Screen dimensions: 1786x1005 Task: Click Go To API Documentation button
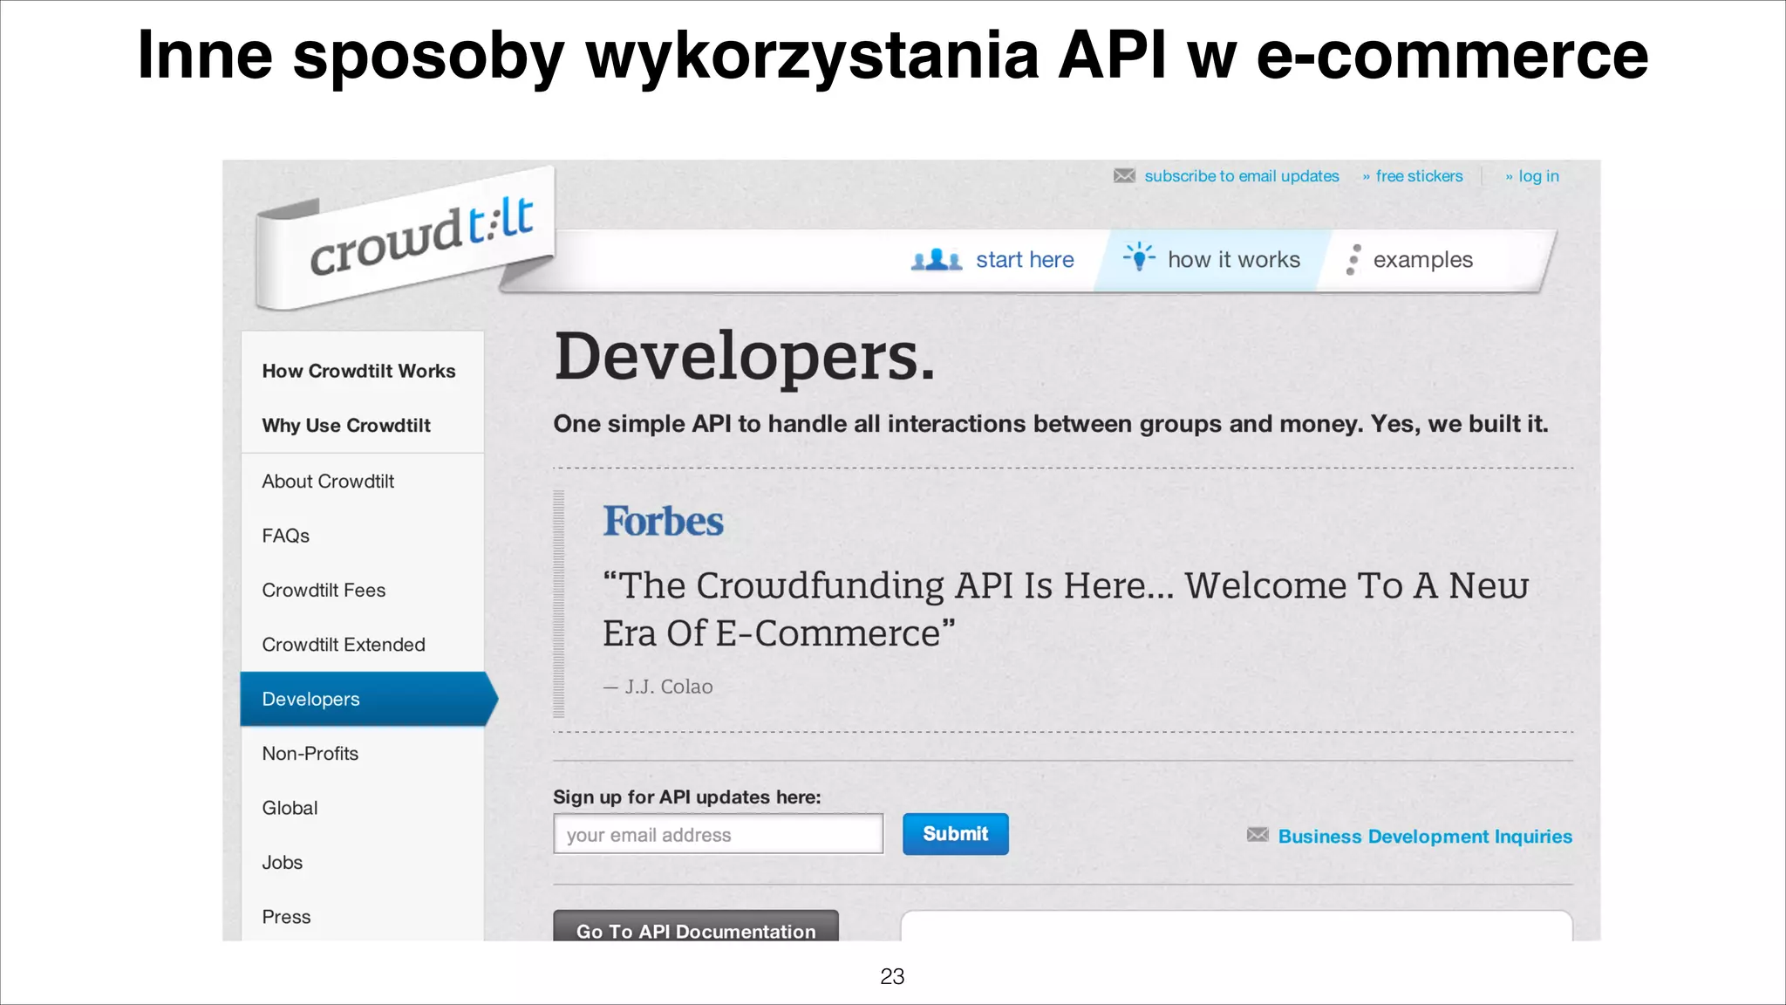(x=696, y=926)
